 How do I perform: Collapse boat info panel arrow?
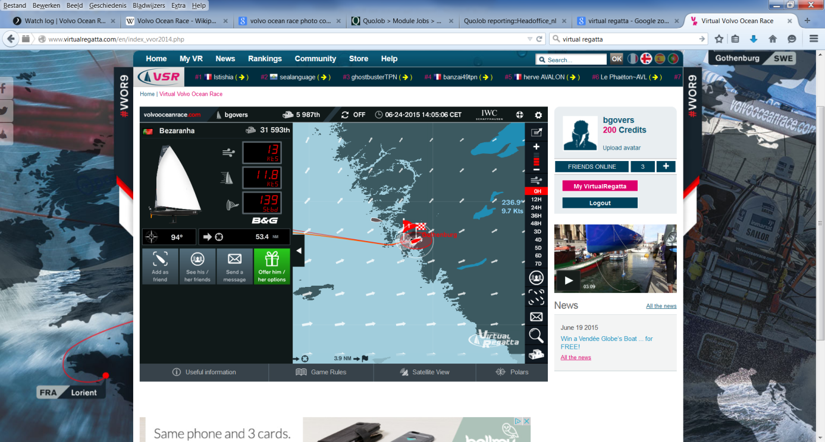[x=299, y=251]
